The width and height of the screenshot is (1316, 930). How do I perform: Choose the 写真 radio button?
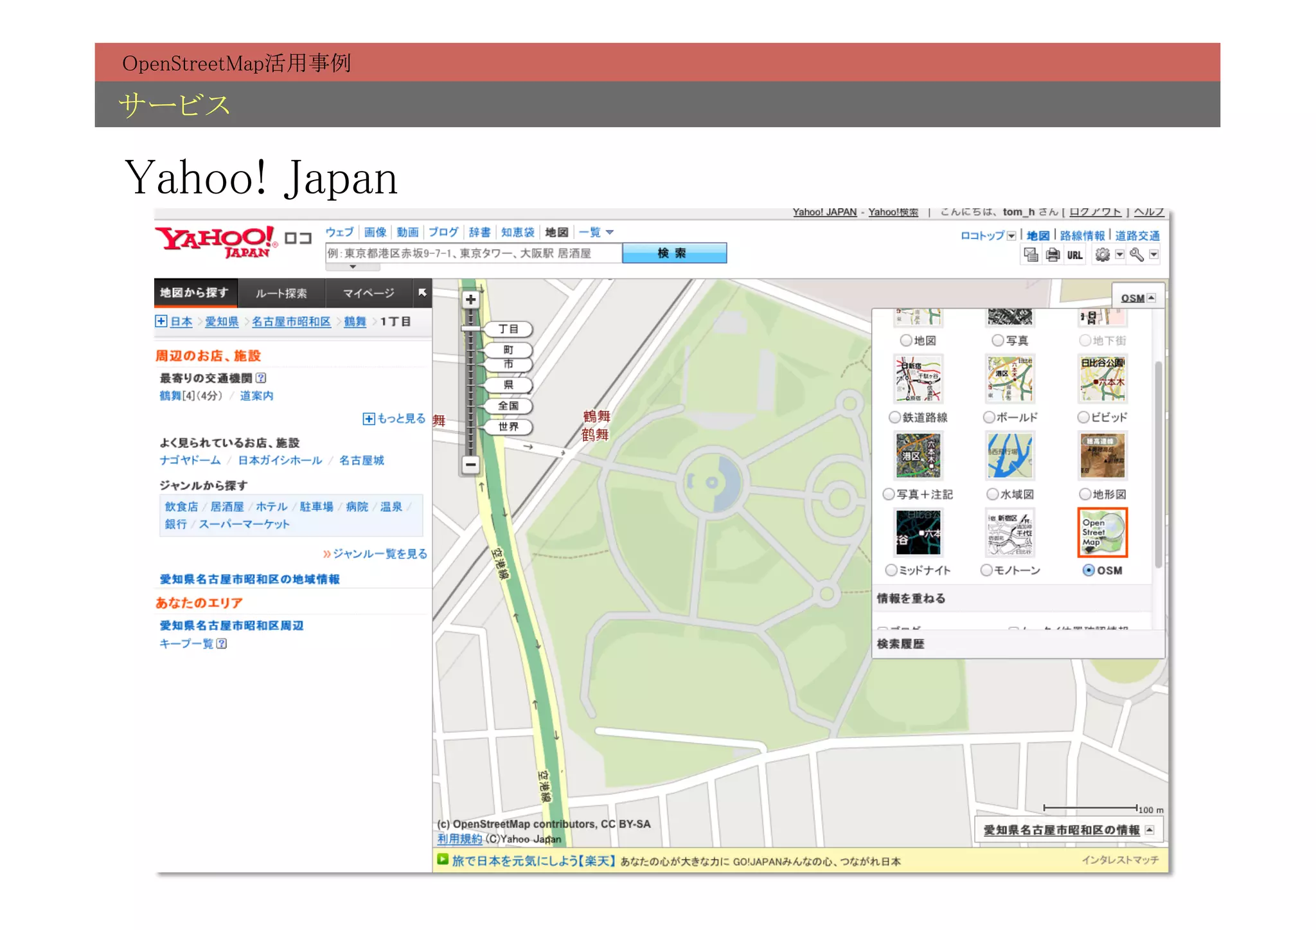pyautogui.click(x=997, y=340)
